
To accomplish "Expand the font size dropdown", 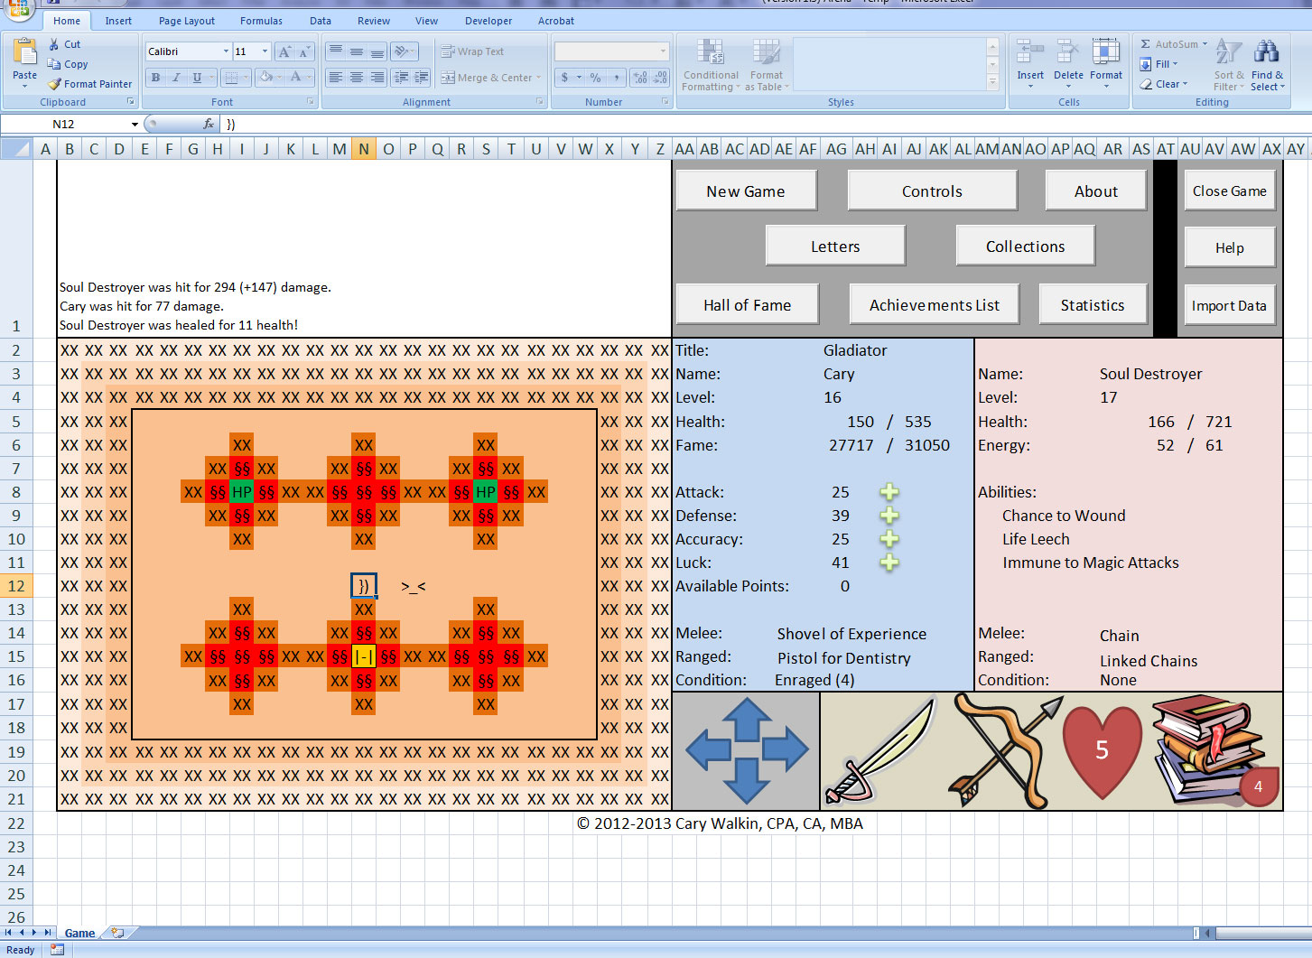I will [x=265, y=51].
